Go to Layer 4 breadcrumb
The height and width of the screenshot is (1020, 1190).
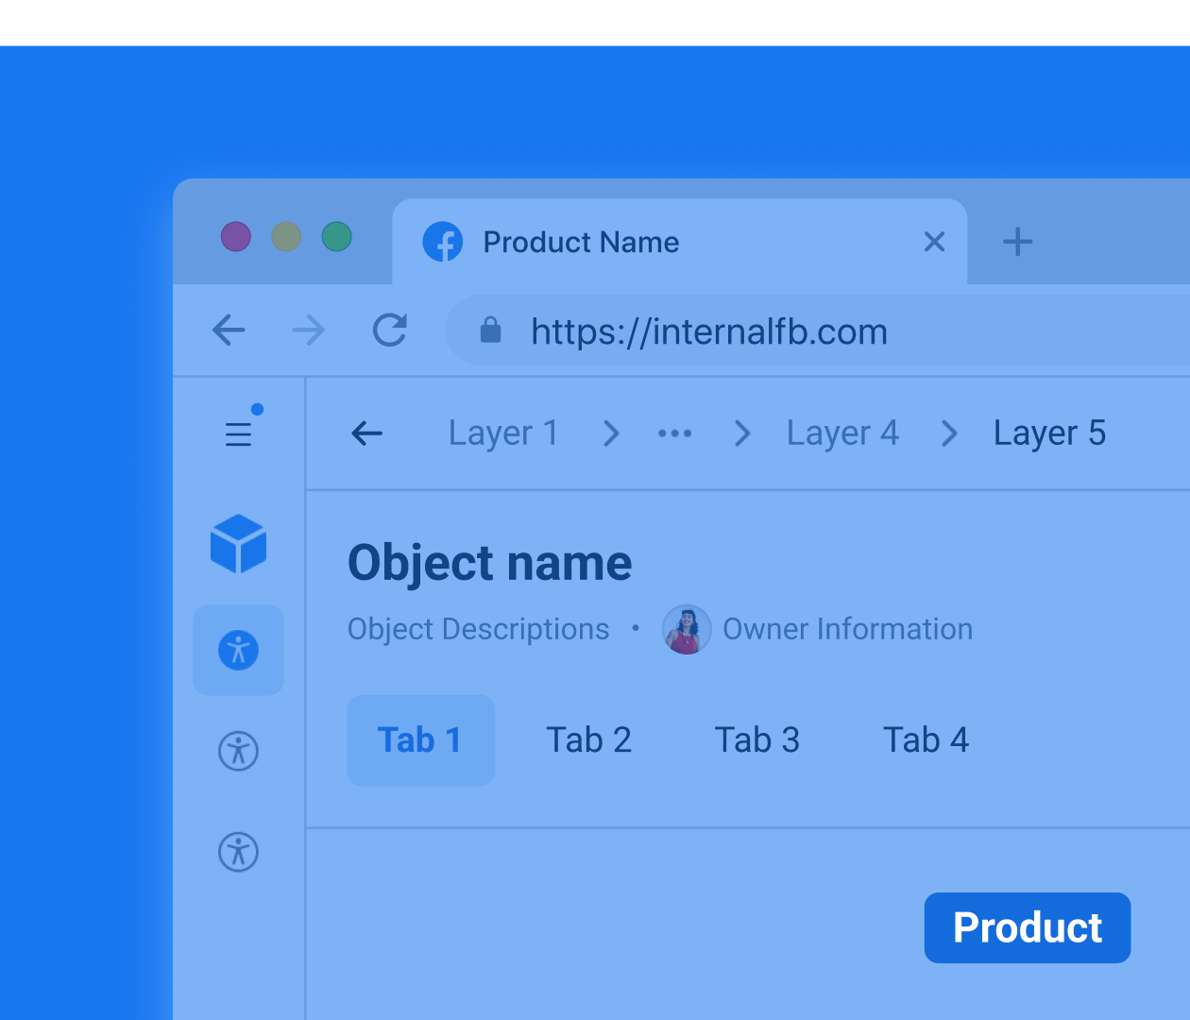coord(842,433)
